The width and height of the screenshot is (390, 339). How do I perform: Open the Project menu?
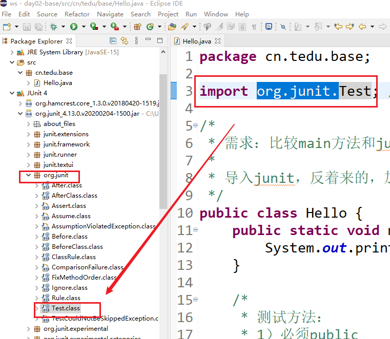pos(168,14)
